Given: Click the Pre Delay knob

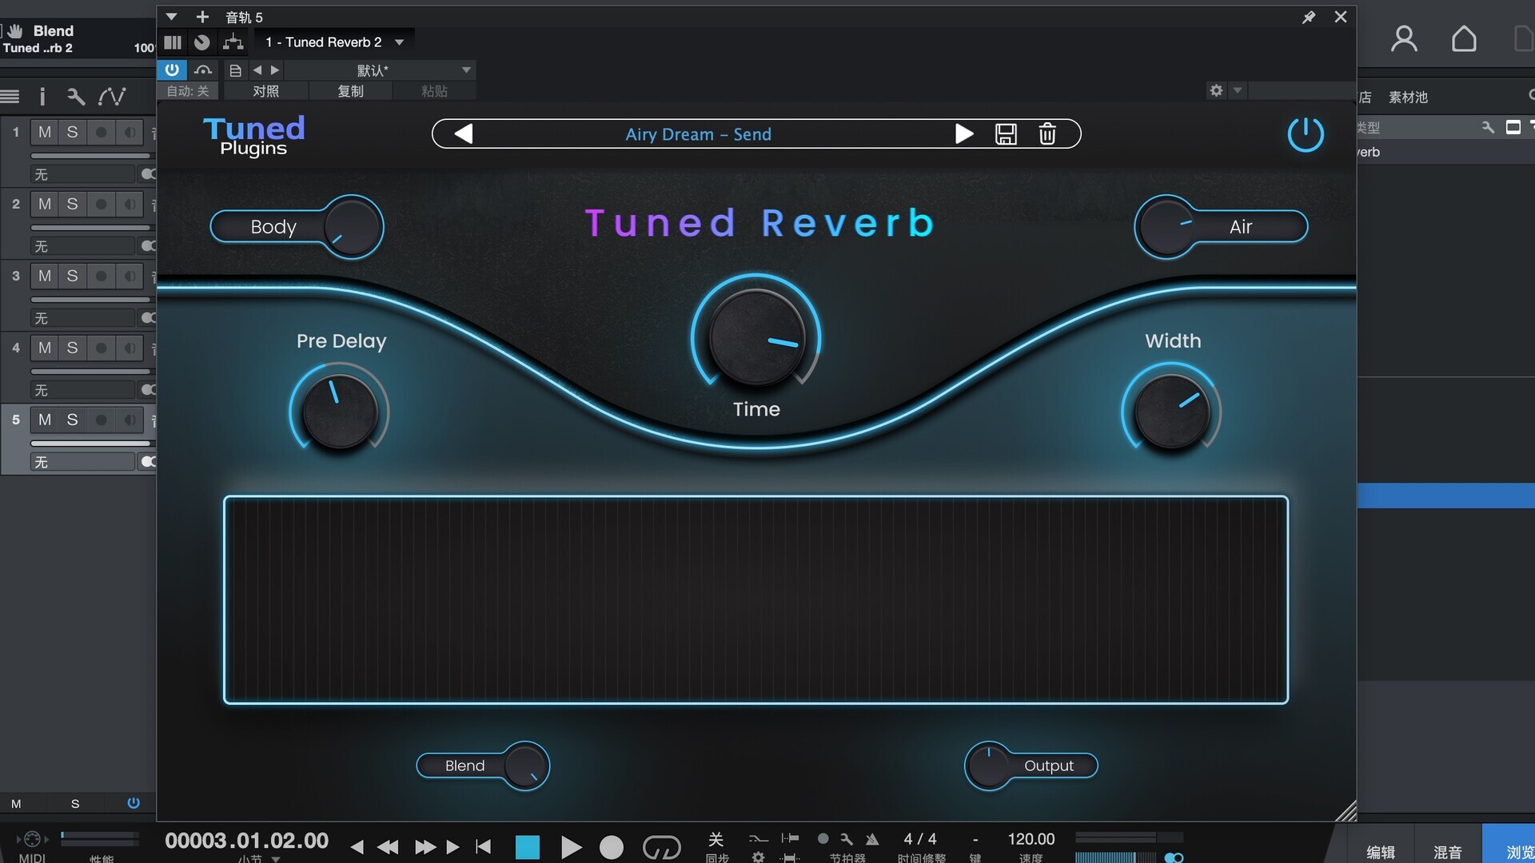Looking at the screenshot, I should [339, 411].
